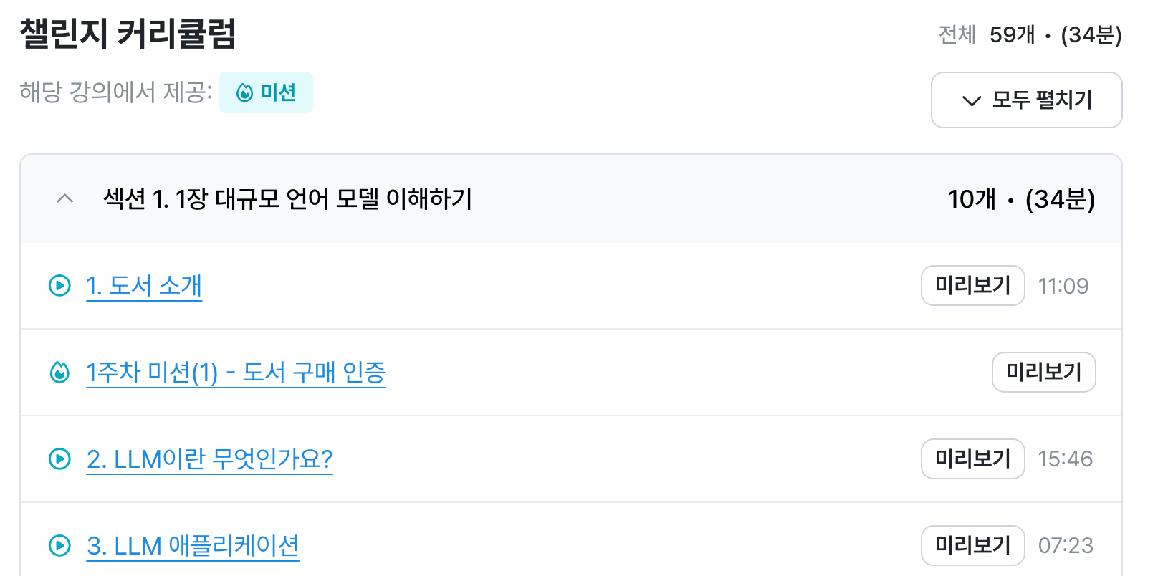The width and height of the screenshot is (1158, 576).
Task: Open link '1주차 미션(1) - 도서 구매 인증'
Action: coord(236,373)
